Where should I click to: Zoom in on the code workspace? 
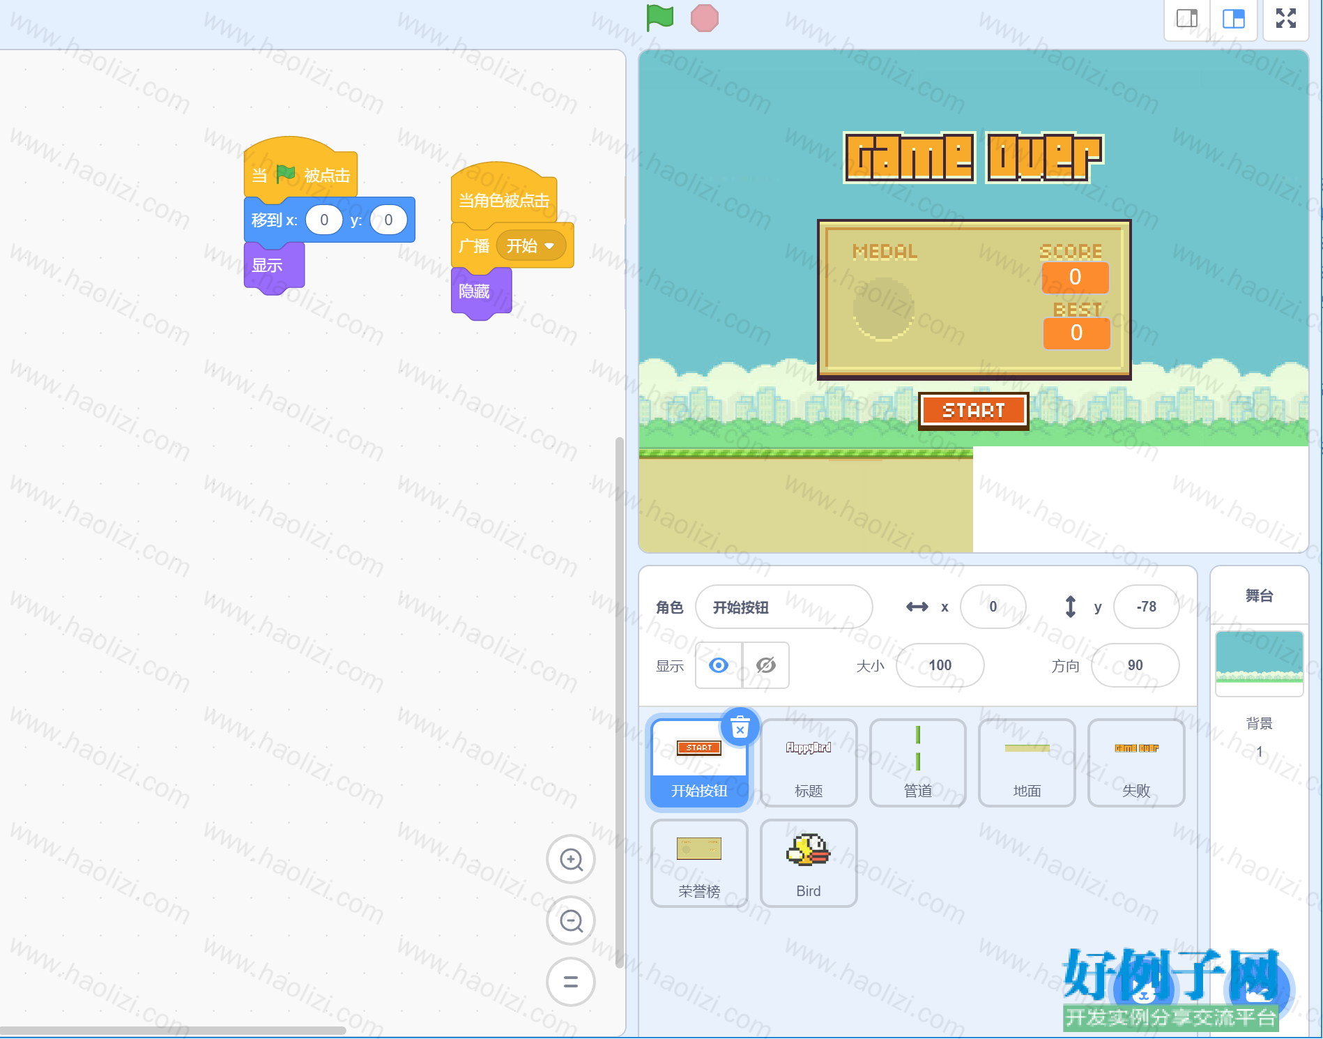(571, 860)
